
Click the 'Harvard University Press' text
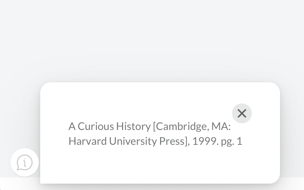click(x=127, y=141)
